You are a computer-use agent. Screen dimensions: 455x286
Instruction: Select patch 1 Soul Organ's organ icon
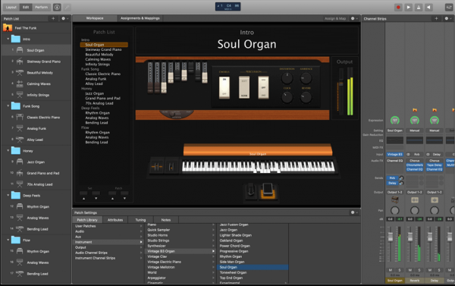click(20, 50)
